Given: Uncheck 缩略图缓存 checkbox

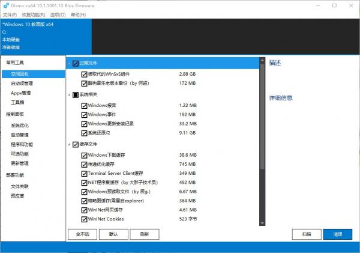Looking at the screenshot, I should (x=84, y=201).
